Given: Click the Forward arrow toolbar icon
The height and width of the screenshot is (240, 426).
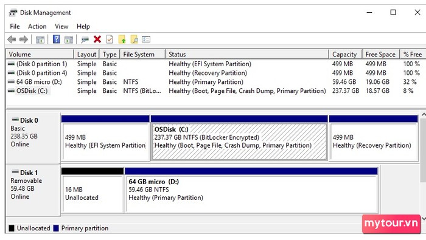Looking at the screenshot, I should 24,39.
